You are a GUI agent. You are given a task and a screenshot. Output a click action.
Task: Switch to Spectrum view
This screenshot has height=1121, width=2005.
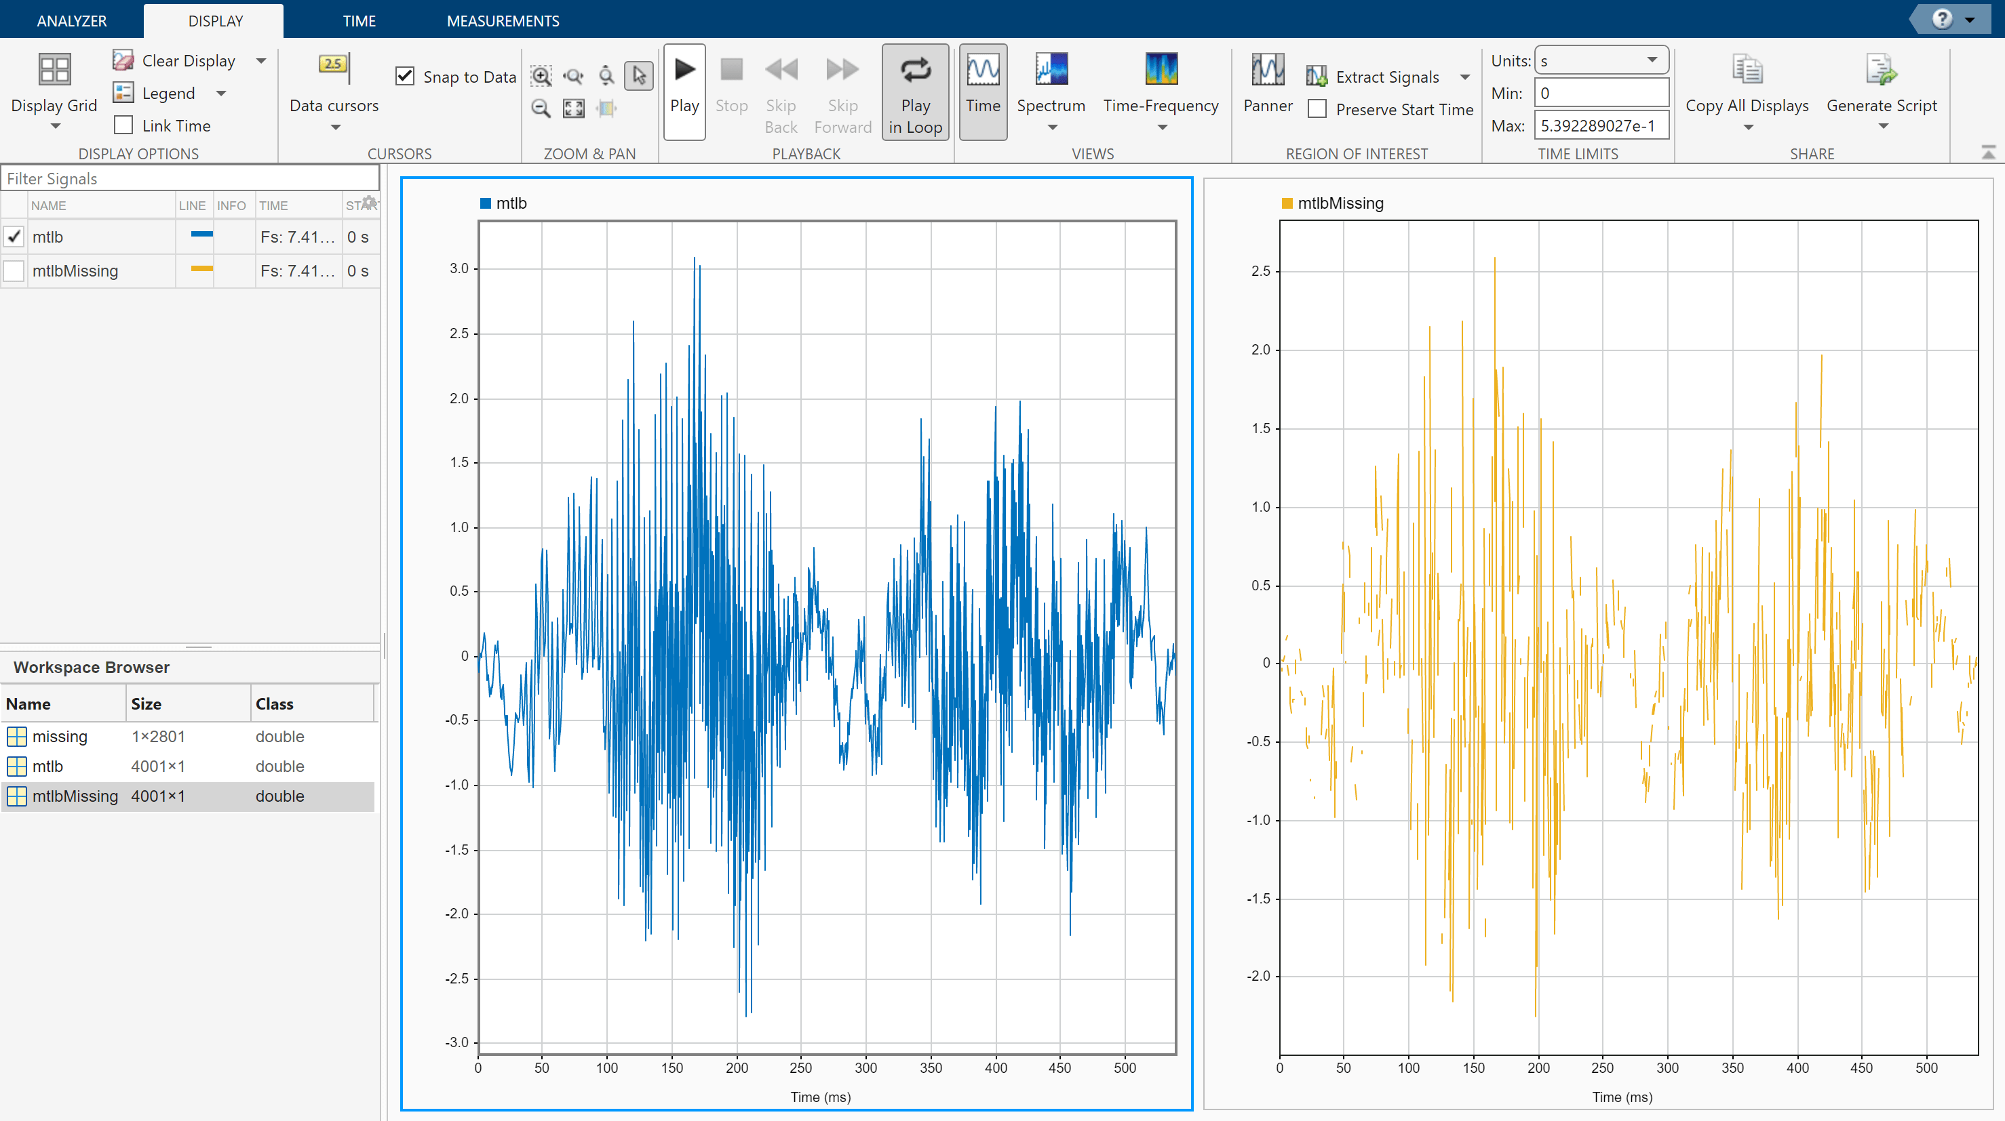click(x=1051, y=70)
